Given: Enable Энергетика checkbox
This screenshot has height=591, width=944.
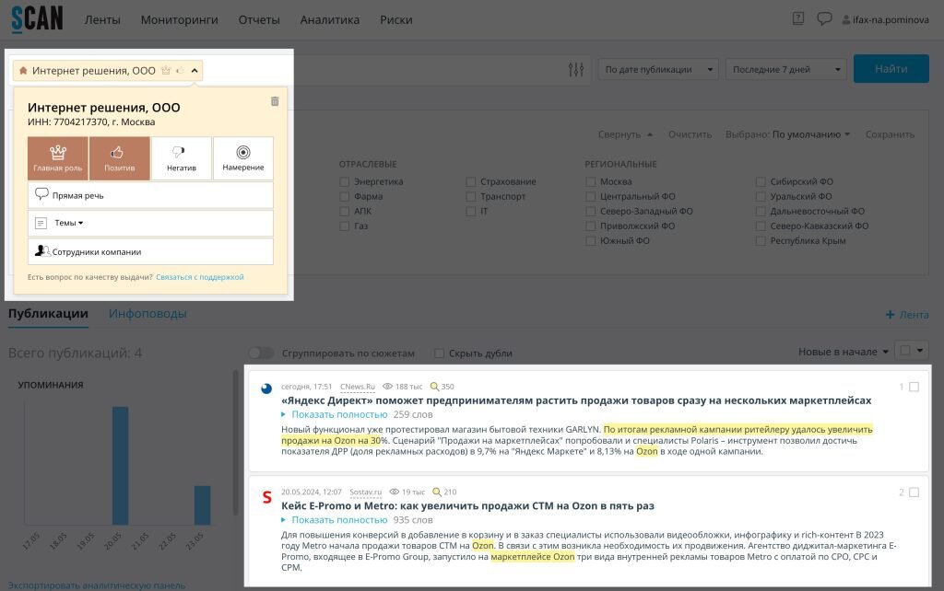Looking at the screenshot, I should point(345,181).
